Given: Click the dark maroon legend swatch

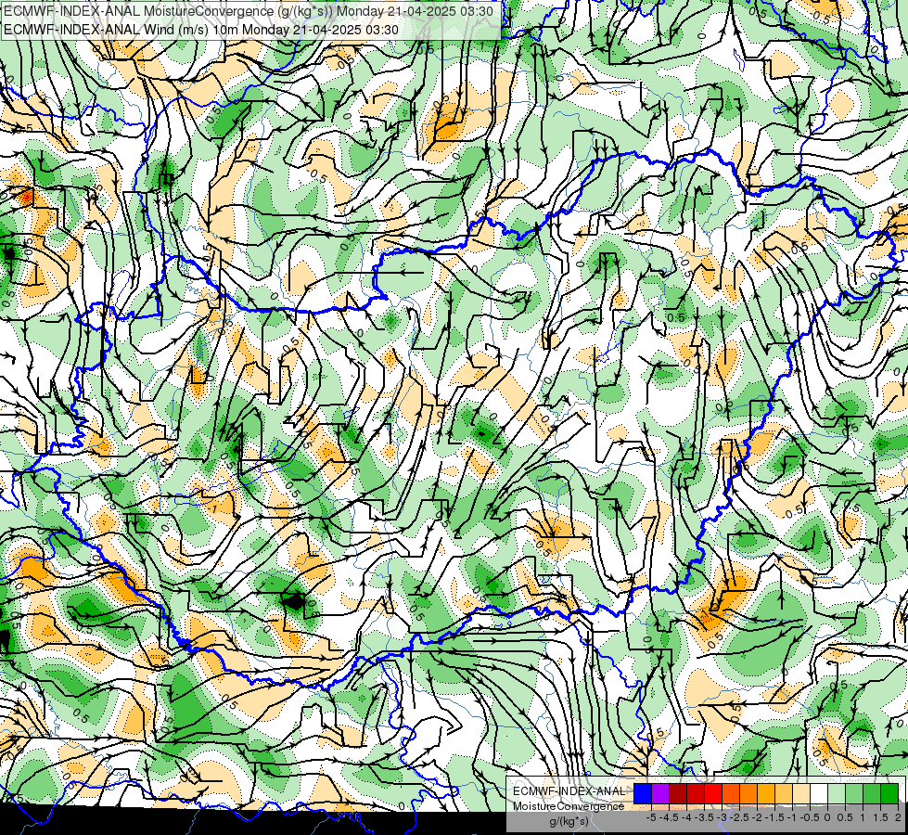Looking at the screenshot, I should click(x=678, y=794).
